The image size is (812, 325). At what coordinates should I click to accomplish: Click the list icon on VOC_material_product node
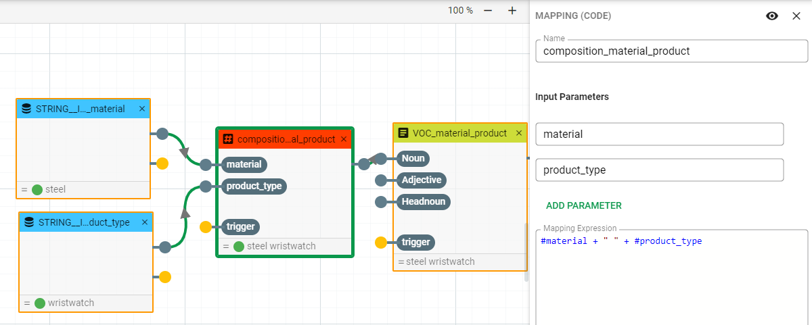click(x=403, y=133)
